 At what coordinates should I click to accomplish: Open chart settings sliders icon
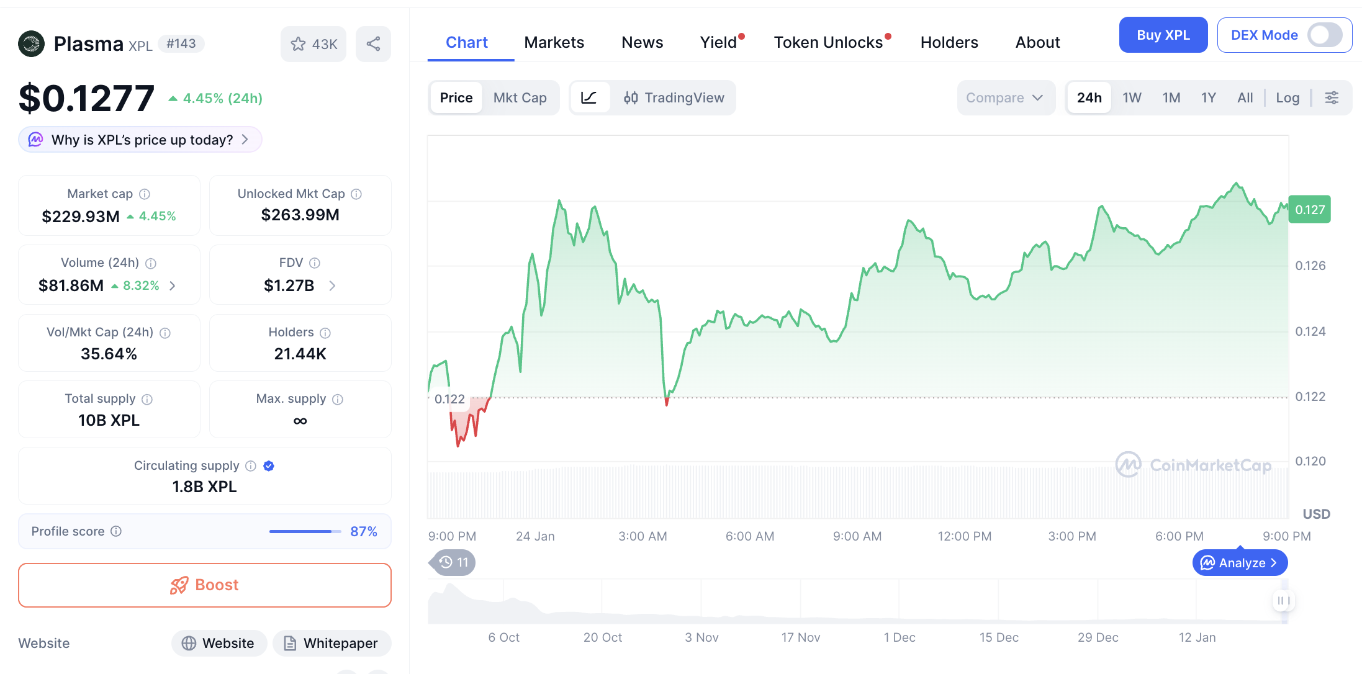pos(1332,97)
